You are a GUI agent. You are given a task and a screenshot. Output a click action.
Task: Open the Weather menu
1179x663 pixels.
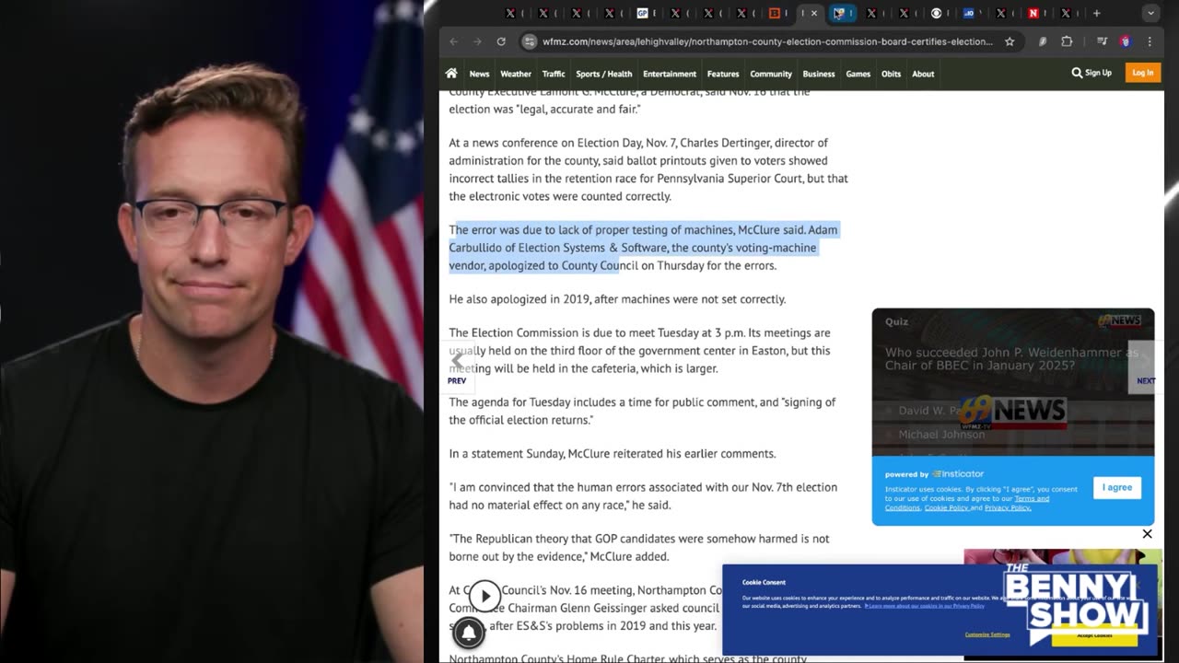516,74
